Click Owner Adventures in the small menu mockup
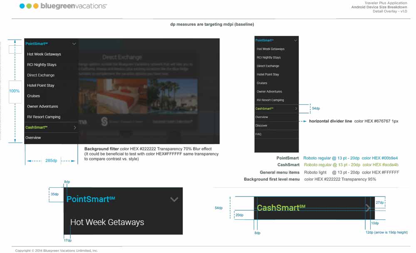This screenshot has height=253, width=416. click(269, 91)
